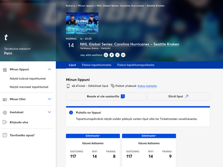Open the NHL Global Series event title link
Image resolution: width=223 pixels, height=167 pixels.
point(129,44)
